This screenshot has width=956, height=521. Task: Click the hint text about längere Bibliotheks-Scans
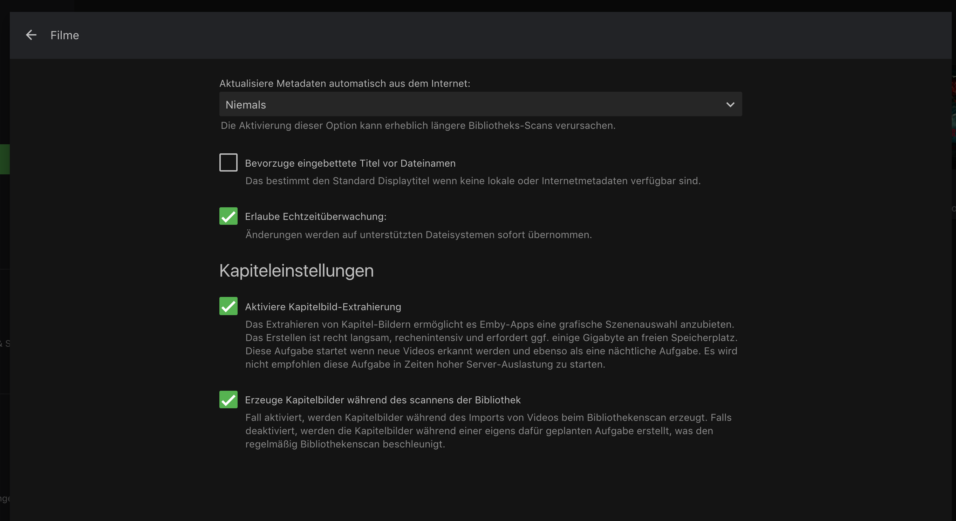[418, 125]
